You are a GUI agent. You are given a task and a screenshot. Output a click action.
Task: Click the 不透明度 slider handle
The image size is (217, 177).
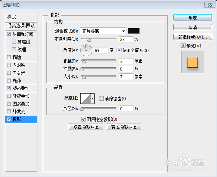click(x=89, y=40)
